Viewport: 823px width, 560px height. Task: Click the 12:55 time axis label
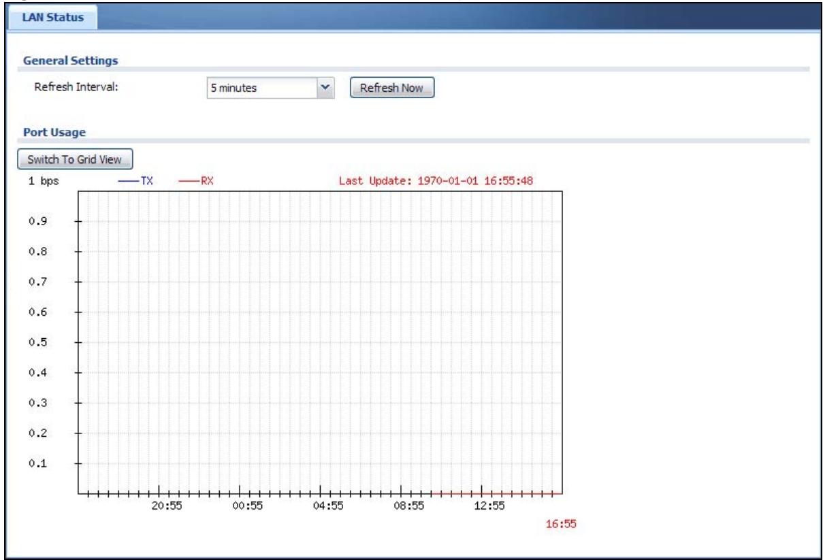[x=489, y=506]
